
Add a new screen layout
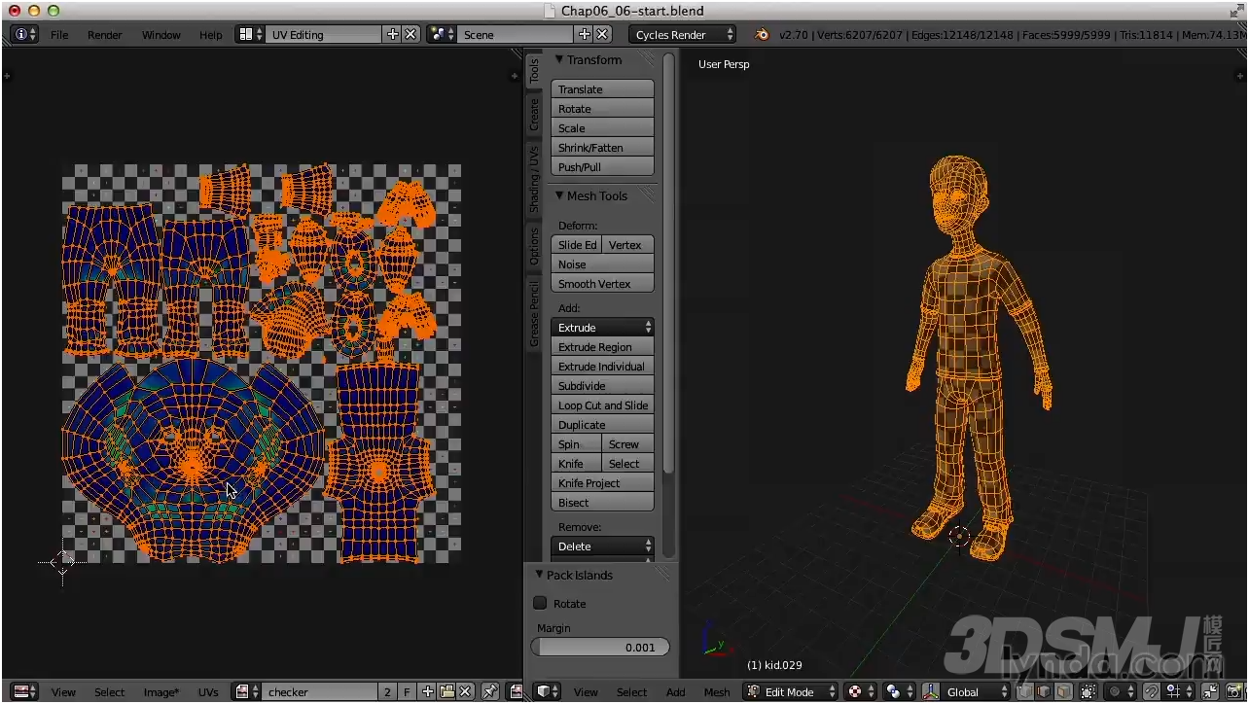point(393,34)
